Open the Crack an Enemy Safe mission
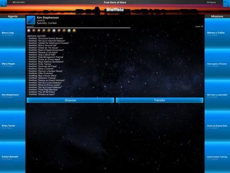230x173 pixels. (217, 127)
